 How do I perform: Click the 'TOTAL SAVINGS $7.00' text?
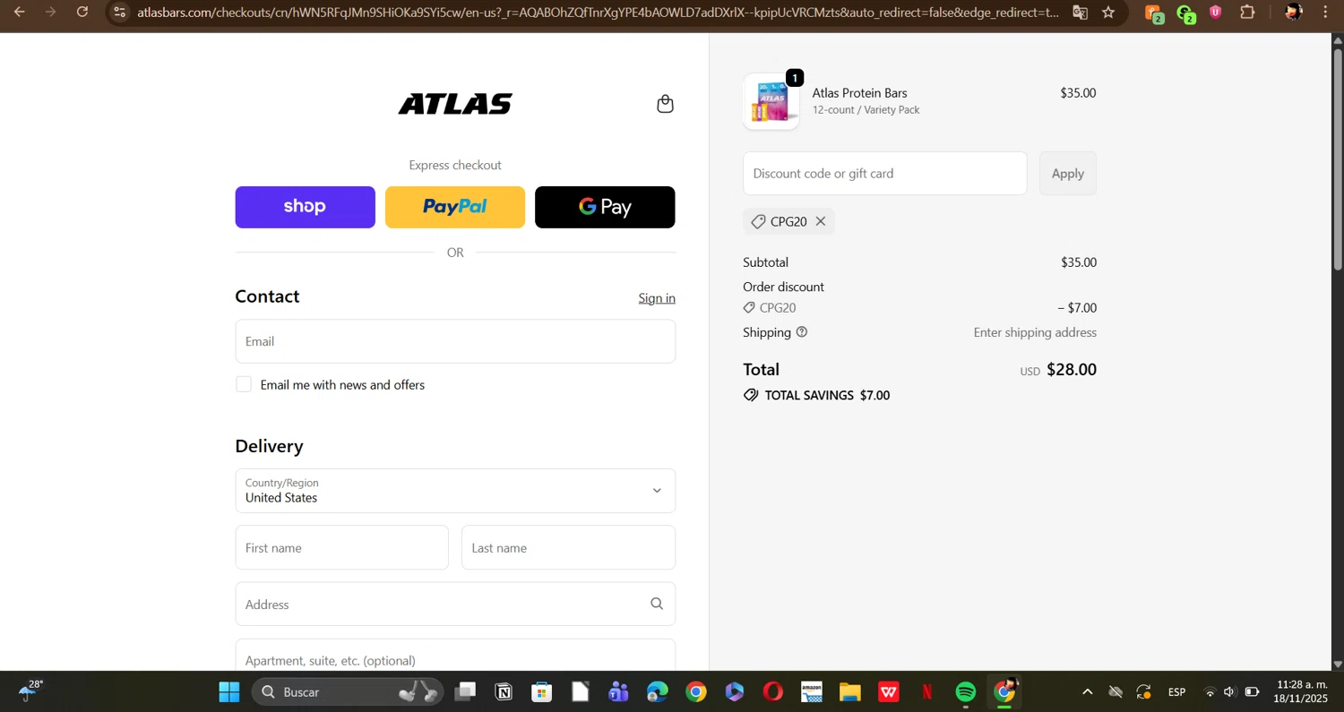pyautogui.click(x=827, y=395)
